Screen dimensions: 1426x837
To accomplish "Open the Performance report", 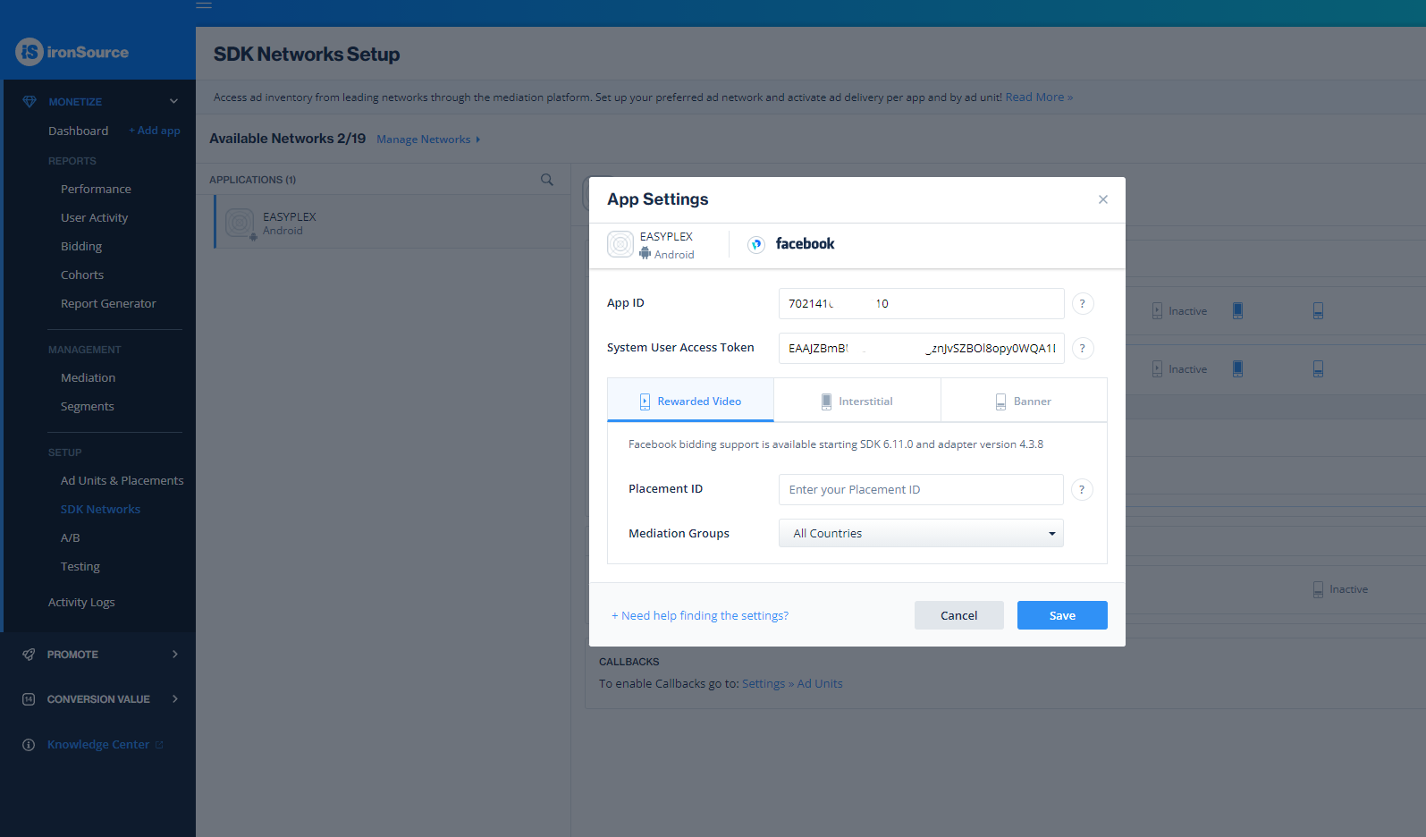I will pos(96,189).
